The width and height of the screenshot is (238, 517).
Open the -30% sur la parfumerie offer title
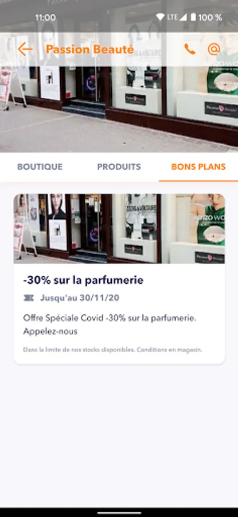tap(83, 280)
